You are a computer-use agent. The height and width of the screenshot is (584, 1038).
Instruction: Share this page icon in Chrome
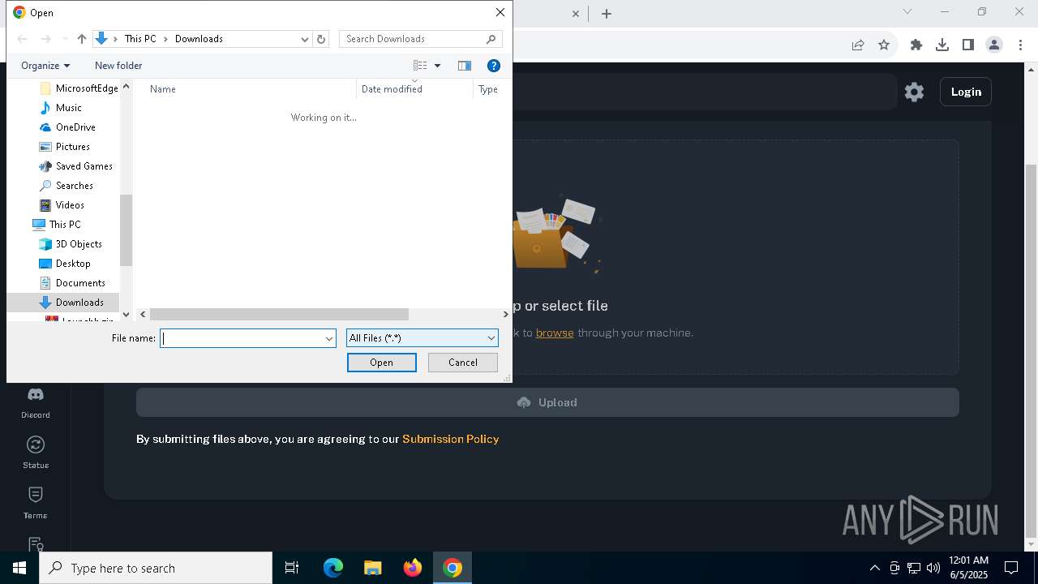coord(858,45)
